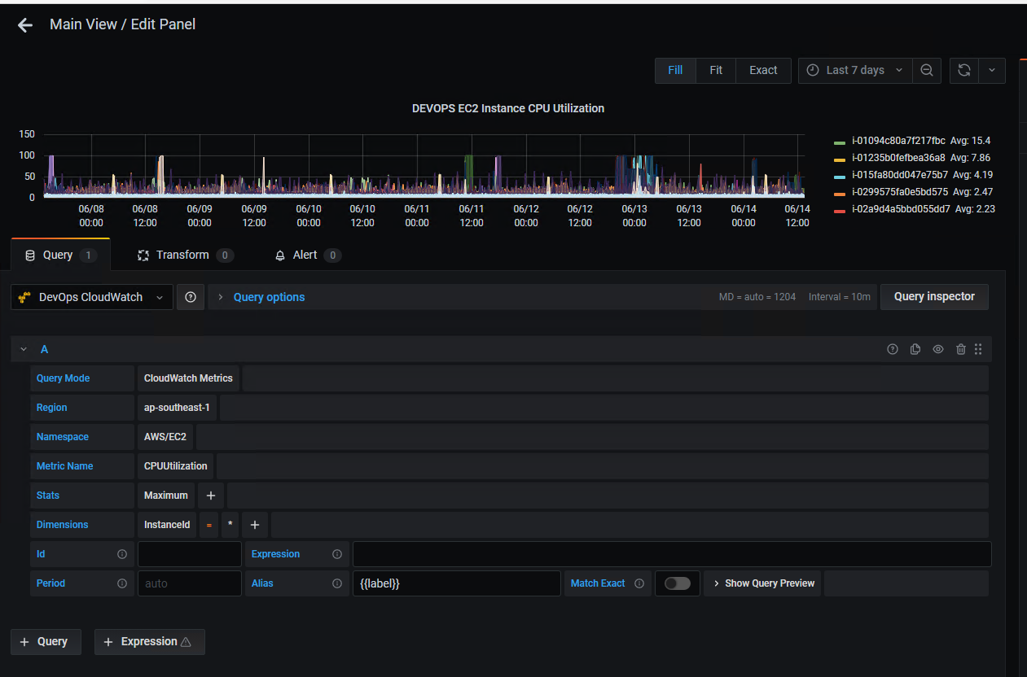
Task: Click the drag handle of query A
Action: click(x=978, y=349)
